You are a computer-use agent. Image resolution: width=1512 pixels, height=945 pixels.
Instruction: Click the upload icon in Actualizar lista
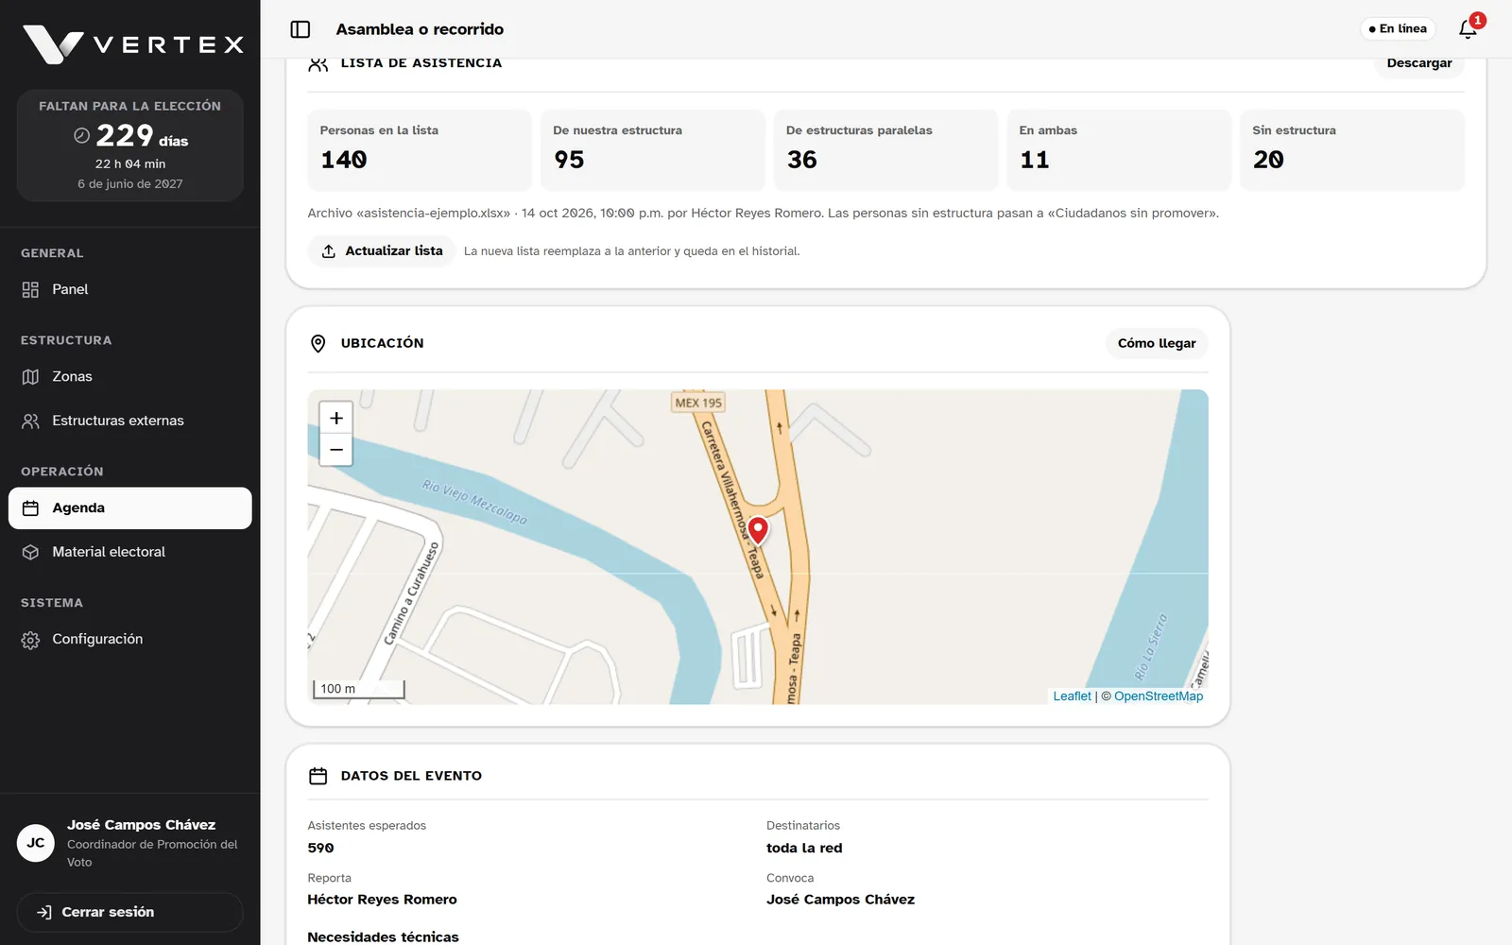pyautogui.click(x=329, y=251)
